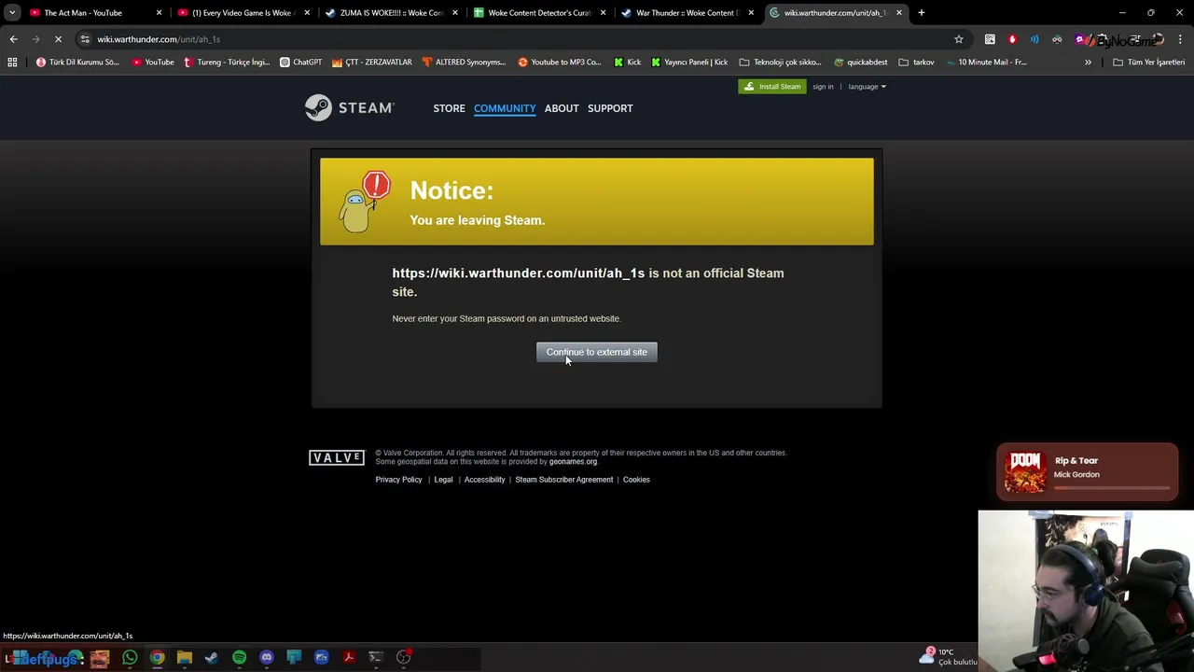The width and height of the screenshot is (1194, 672).
Task: Open OBS Studio from the taskbar
Action: coord(404,658)
